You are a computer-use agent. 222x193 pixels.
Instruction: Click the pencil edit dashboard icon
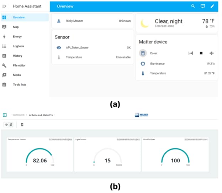coord(212,6)
